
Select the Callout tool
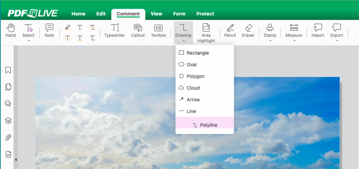point(138,30)
